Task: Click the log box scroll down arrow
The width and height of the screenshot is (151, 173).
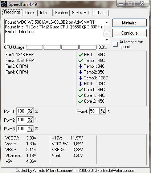Action: (107, 40)
